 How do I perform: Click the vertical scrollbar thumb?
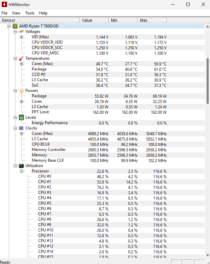click(208, 81)
